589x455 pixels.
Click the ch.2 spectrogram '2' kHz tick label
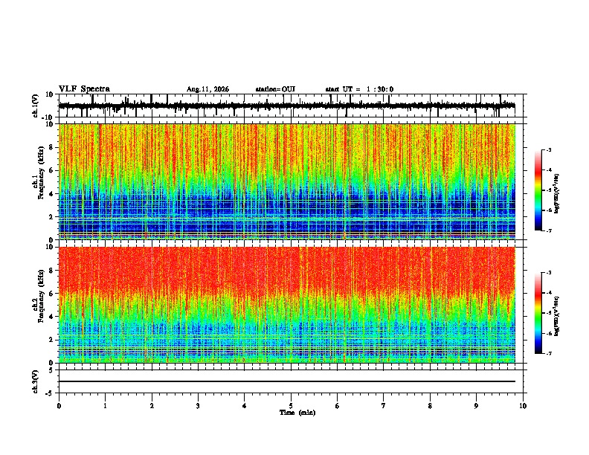point(51,340)
